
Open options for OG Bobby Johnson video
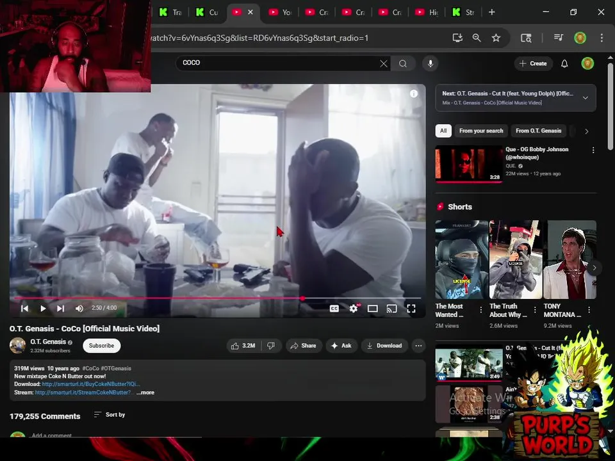pyautogui.click(x=593, y=150)
